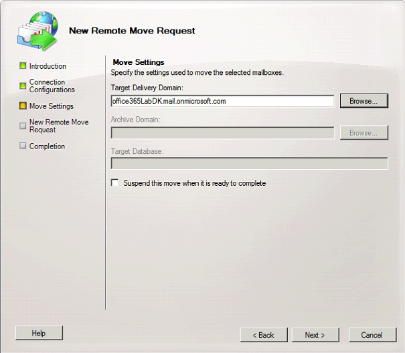Click the 'Target Database:' label
The height and width of the screenshot is (353, 405).
(137, 151)
